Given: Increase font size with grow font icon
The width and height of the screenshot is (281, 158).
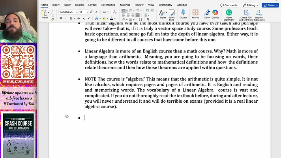Looking at the screenshot, I should [x=92, y=12].
